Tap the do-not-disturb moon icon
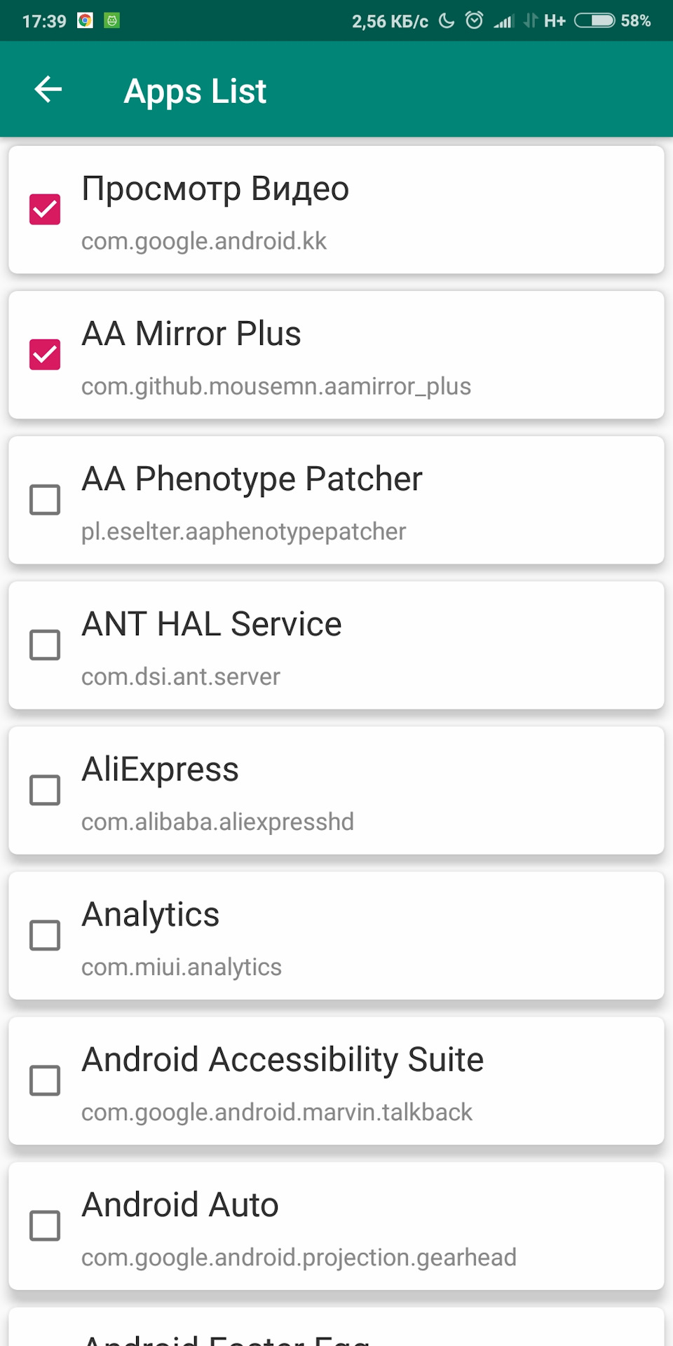Image resolution: width=673 pixels, height=1346 pixels. point(447,21)
